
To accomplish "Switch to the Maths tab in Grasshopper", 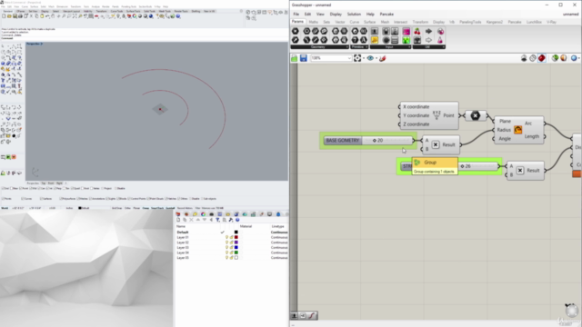I will pyautogui.click(x=313, y=22).
